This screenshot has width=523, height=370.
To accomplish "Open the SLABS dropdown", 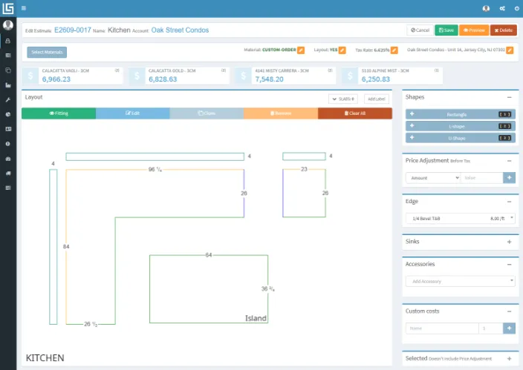I will (343, 99).
